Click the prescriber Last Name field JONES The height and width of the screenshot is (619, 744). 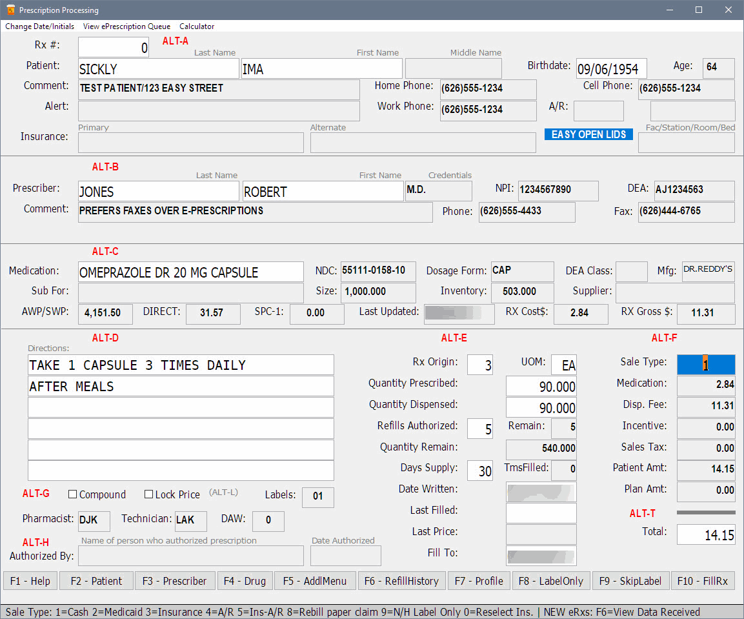click(159, 191)
